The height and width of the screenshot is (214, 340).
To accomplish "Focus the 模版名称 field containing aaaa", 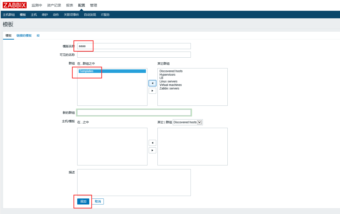I will pos(134,46).
